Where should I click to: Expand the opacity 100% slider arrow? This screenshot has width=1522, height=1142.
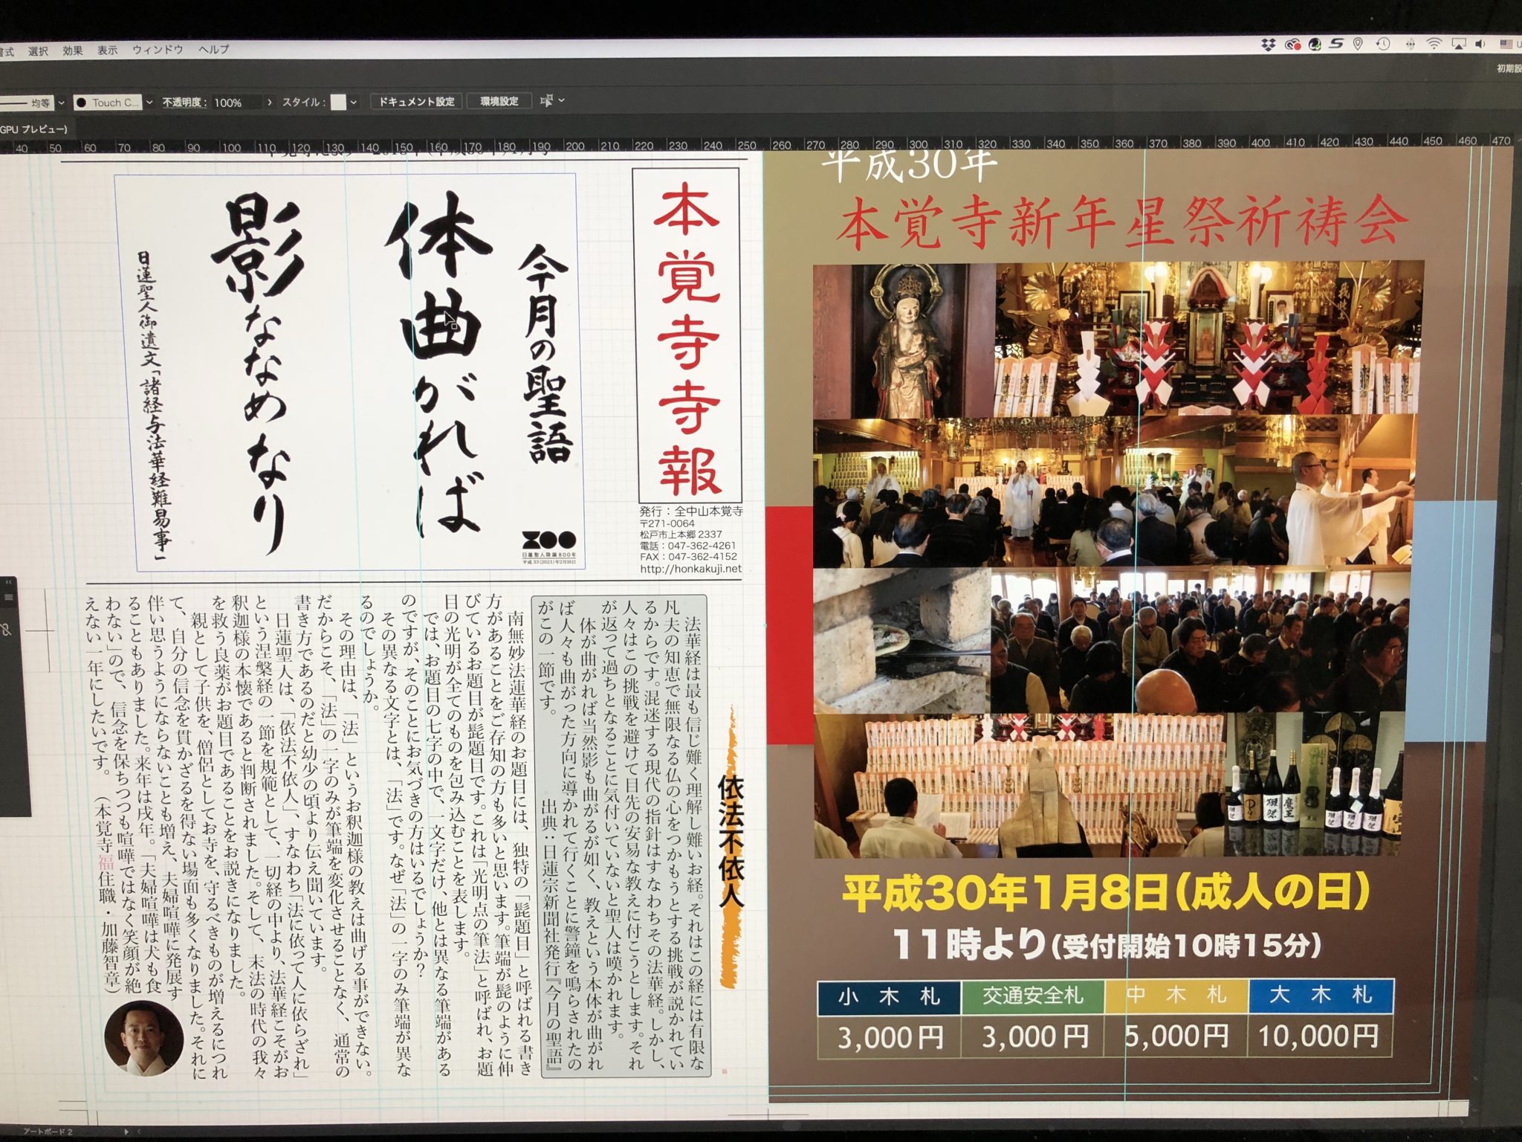coord(269,102)
